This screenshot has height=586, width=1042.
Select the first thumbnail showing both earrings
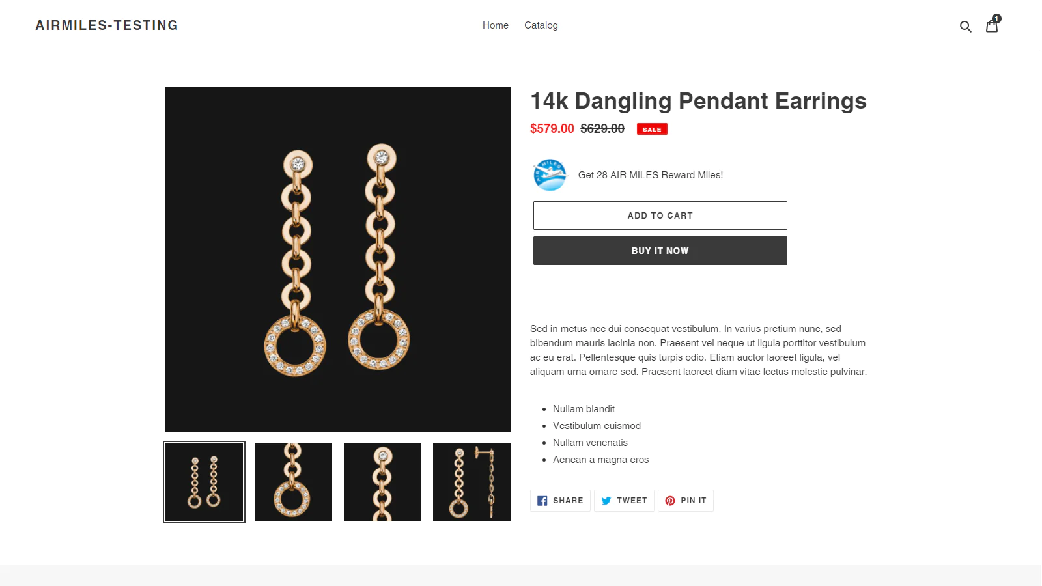204,482
